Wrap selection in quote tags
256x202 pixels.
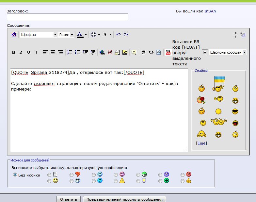(x=134, y=52)
